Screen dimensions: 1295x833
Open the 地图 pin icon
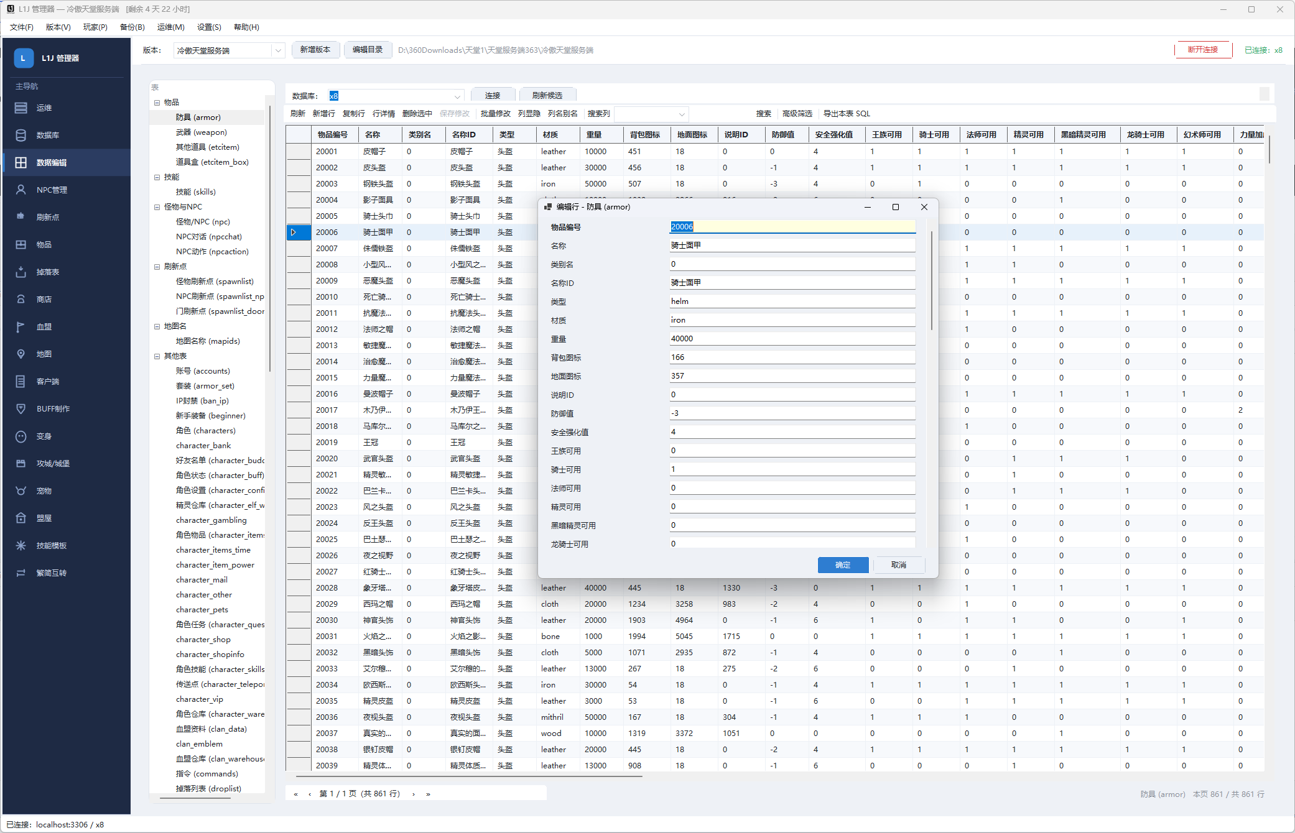coord(21,354)
